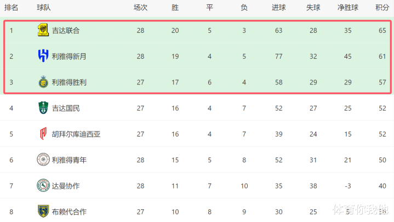Click the 布赖代合作 shield crest icon
The width and height of the screenshot is (394, 222).
click(x=43, y=211)
